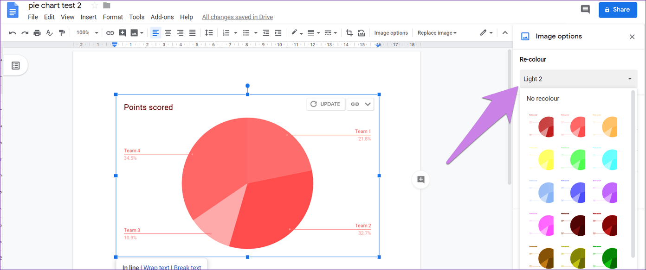Image resolution: width=646 pixels, height=270 pixels.
Task: Select the Paint format roller
Action: (62, 33)
